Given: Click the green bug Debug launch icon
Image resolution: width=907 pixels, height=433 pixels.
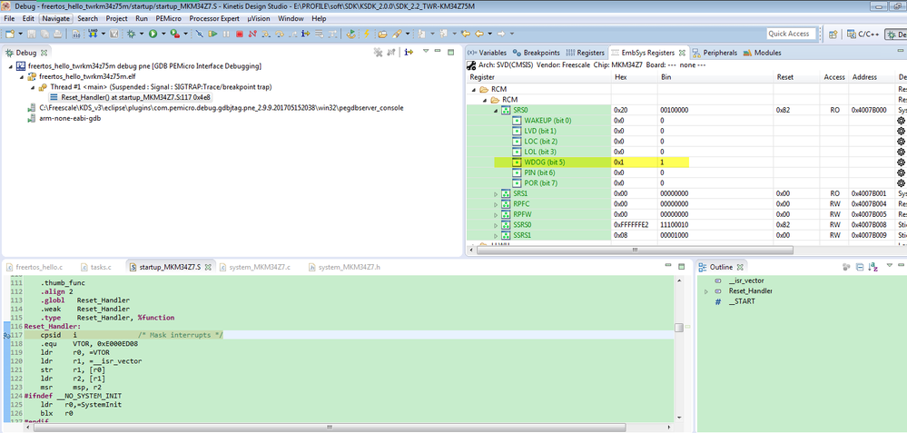Looking at the screenshot, I should [x=132, y=34].
